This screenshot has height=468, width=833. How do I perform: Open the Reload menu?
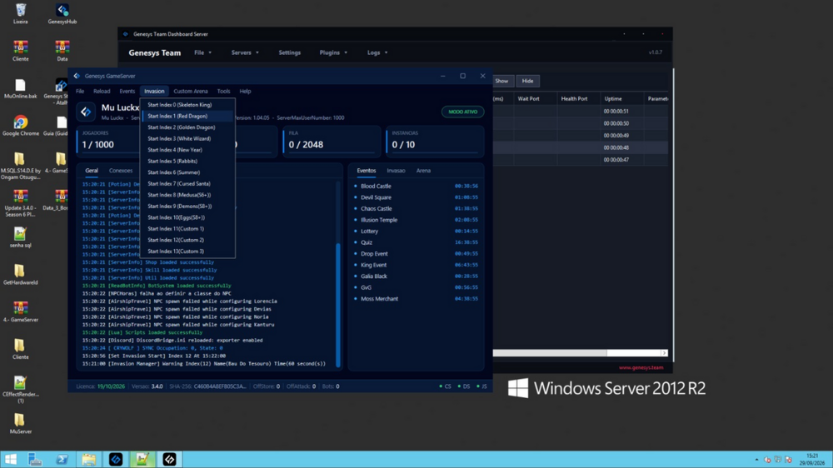[x=102, y=92]
